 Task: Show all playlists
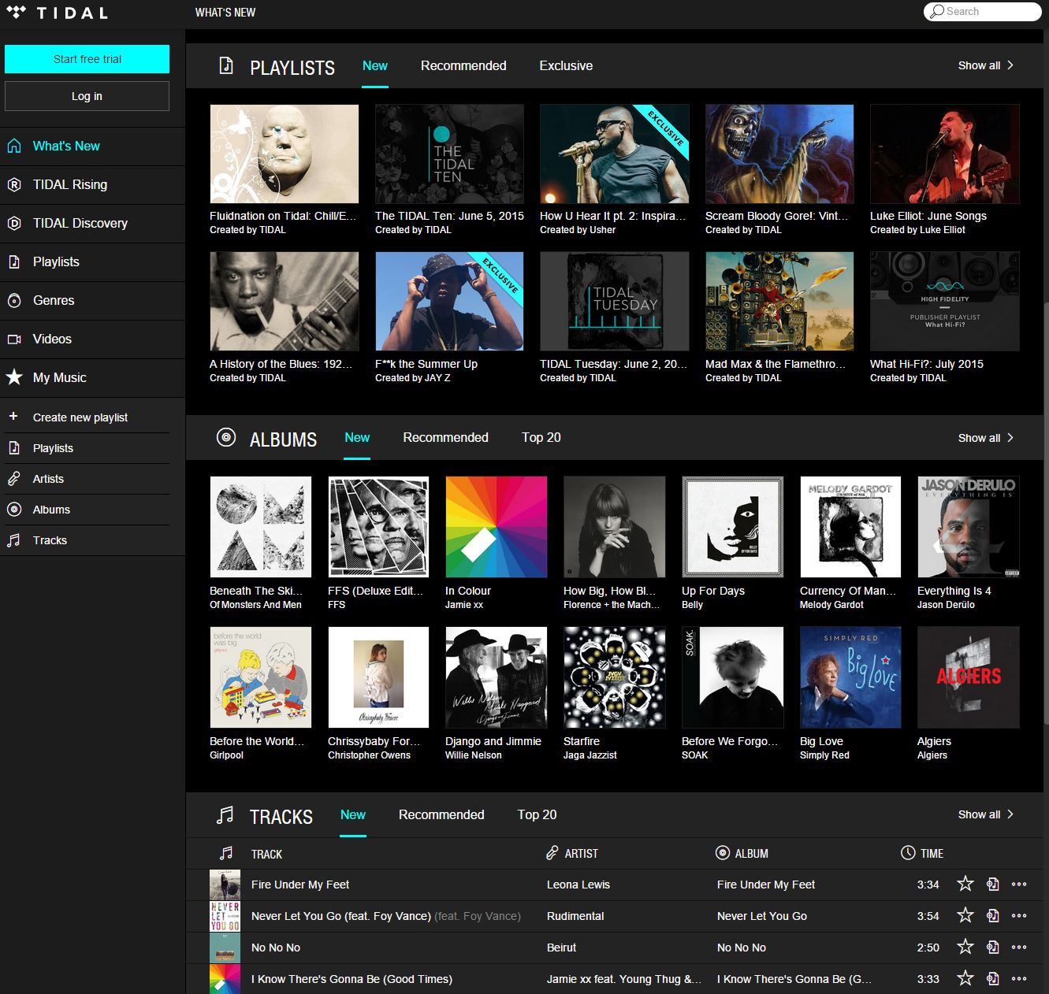tap(986, 65)
